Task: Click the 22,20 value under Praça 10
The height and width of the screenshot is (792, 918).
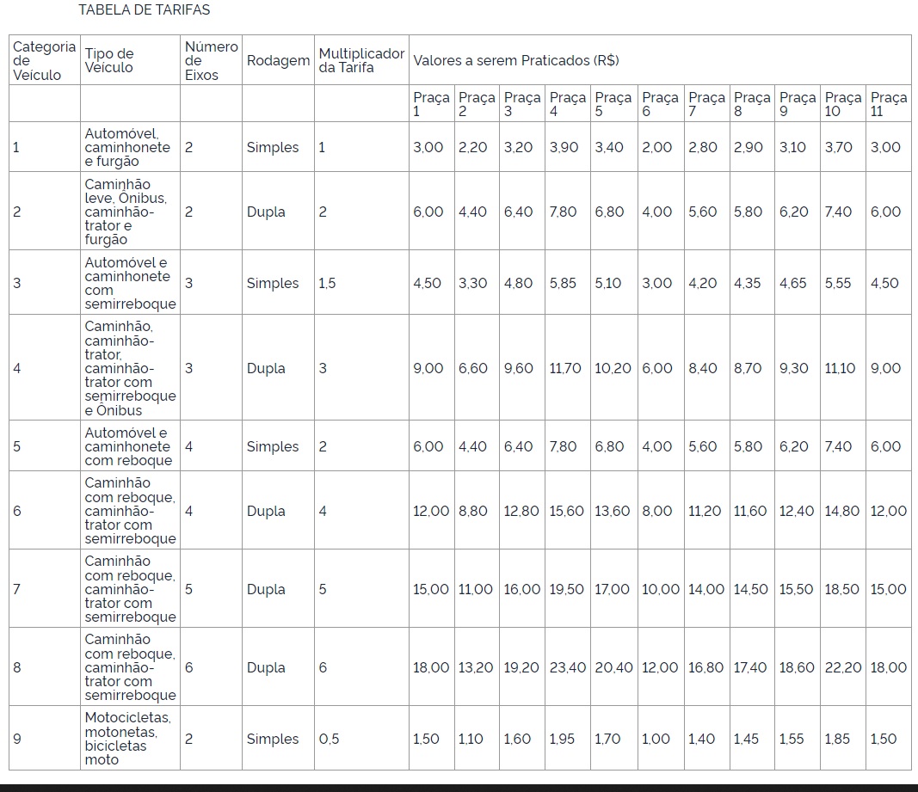Action: point(842,667)
